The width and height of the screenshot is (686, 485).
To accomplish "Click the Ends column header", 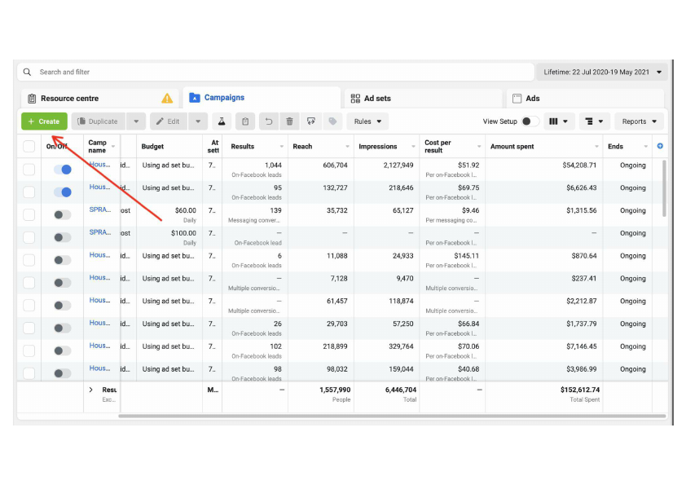I will click(615, 147).
